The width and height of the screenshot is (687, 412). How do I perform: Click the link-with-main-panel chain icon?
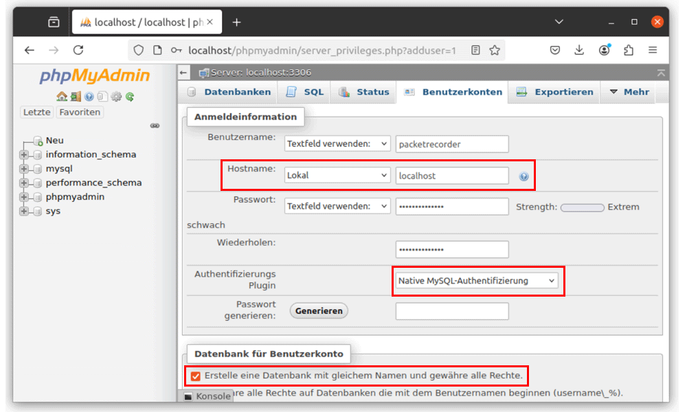pos(155,126)
